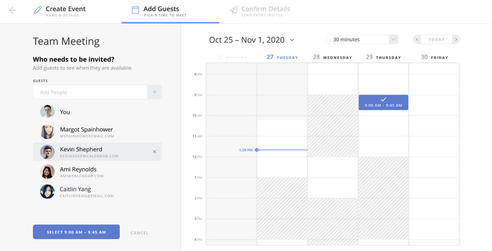The image size is (492, 251).
Task: Go back using the left arrow icon
Action: point(13,11)
